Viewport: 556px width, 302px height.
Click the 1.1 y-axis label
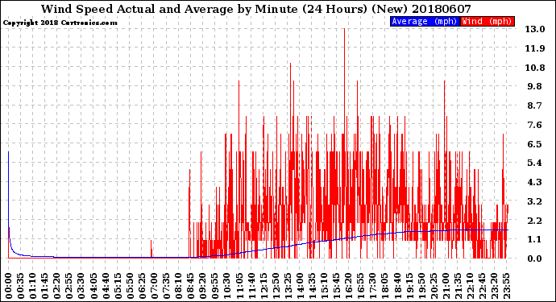click(535, 240)
